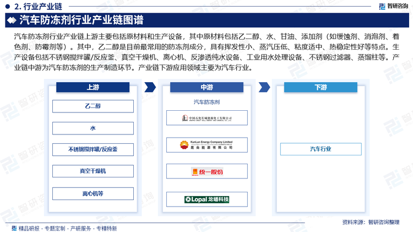The image size is (413, 232).
Task: Click the 真空干燥机 box
Action: (93, 171)
